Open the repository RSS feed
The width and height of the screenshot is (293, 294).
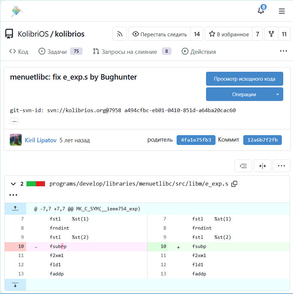(x=120, y=34)
